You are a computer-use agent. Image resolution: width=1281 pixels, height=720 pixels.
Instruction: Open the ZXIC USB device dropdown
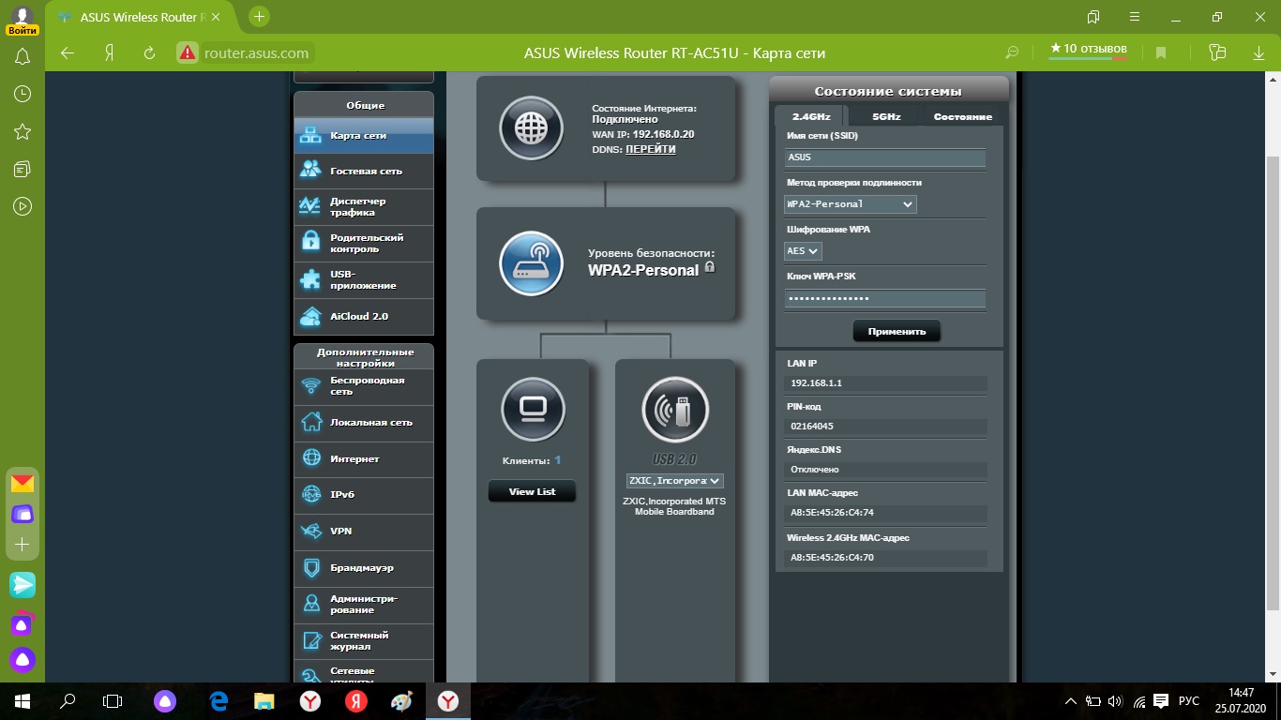click(x=675, y=481)
